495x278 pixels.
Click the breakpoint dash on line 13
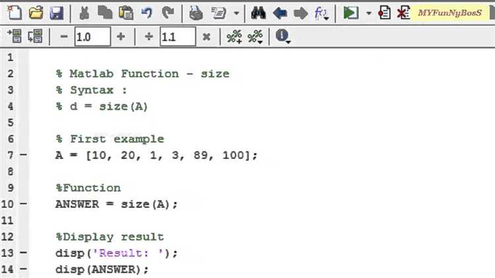pos(23,253)
